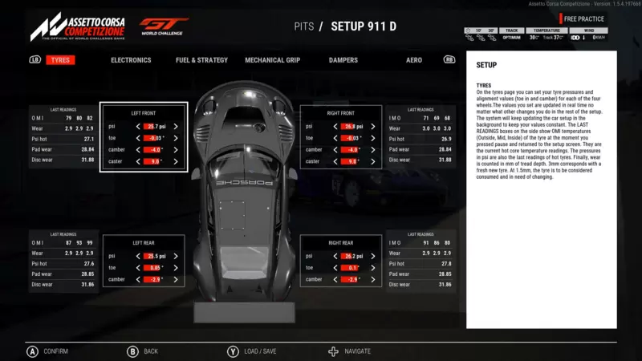Decrease Right Front camber value
Viewport: 642px width, 361px height.
point(335,150)
